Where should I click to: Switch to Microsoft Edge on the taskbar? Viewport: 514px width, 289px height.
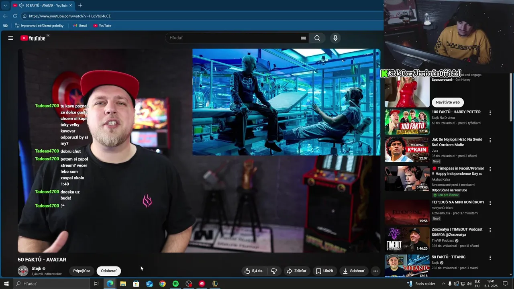[x=110, y=284]
